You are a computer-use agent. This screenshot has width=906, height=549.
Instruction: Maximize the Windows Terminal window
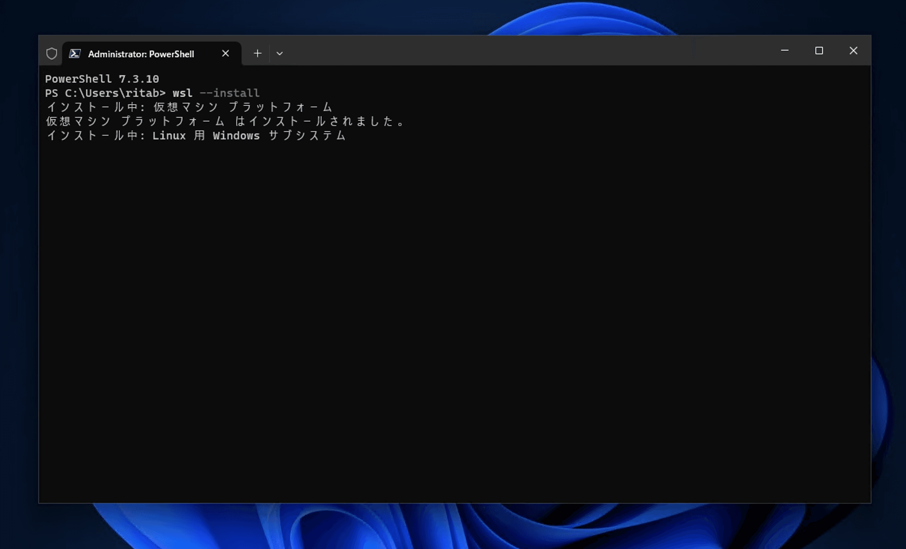[819, 50]
